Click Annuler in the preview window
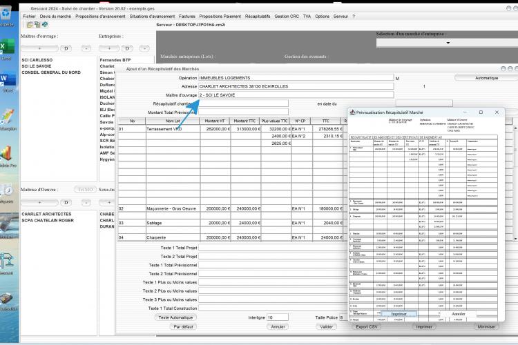The width and height of the screenshot is (518, 345). [x=458, y=314]
